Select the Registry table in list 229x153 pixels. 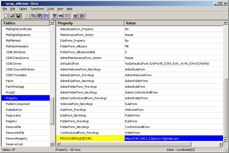point(11,121)
